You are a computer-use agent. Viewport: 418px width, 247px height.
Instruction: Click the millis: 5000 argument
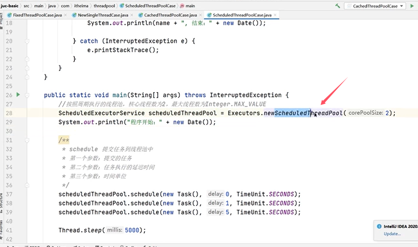[x=123, y=230]
